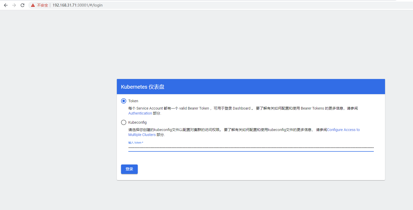Click the 不安全 security label

43,5
